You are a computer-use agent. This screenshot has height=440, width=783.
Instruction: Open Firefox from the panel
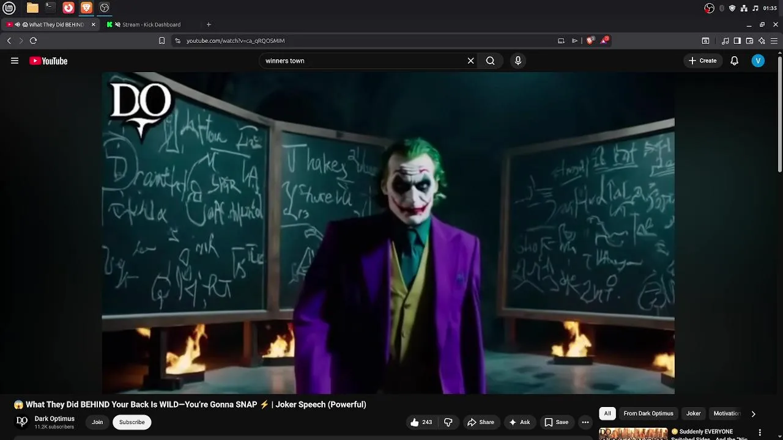point(69,8)
